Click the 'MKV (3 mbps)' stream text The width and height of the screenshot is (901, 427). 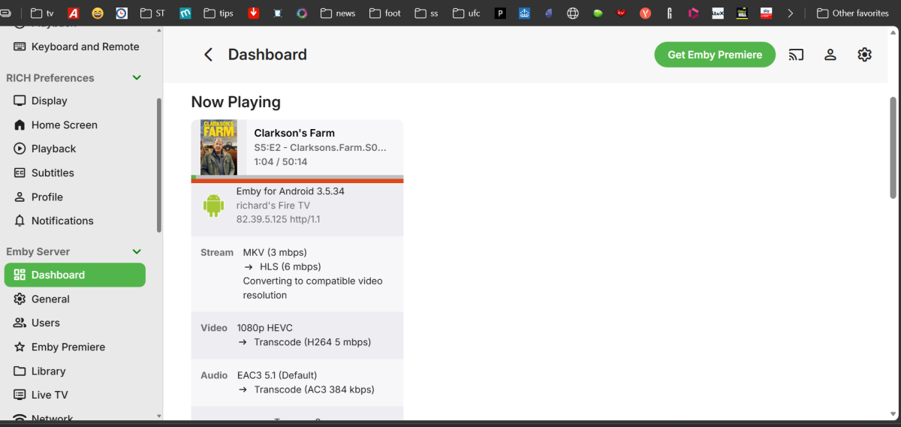point(275,252)
